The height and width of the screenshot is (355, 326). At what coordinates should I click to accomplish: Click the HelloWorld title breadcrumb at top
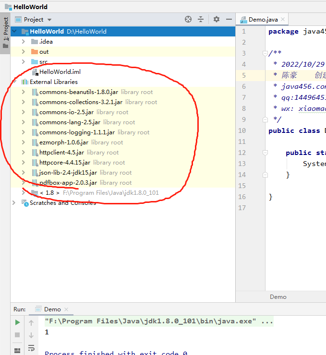(x=30, y=7)
